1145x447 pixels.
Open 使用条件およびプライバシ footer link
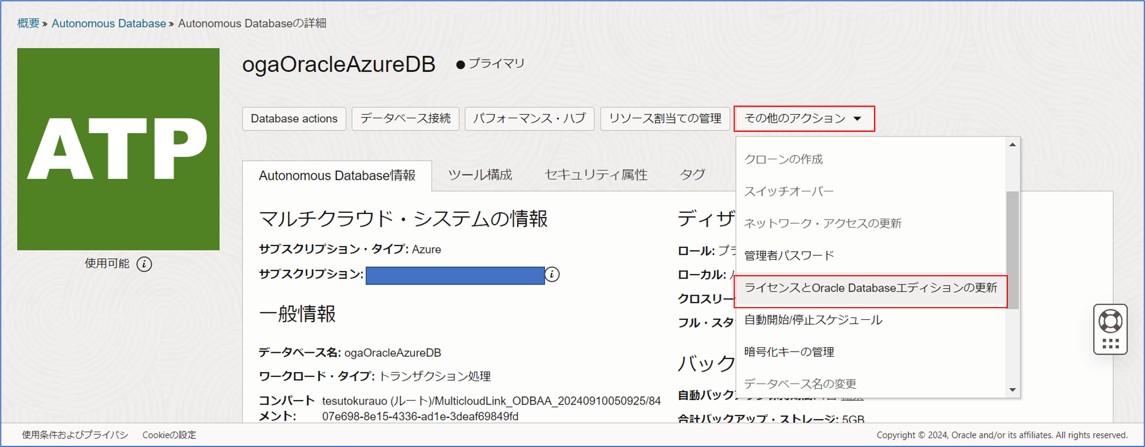[75, 435]
